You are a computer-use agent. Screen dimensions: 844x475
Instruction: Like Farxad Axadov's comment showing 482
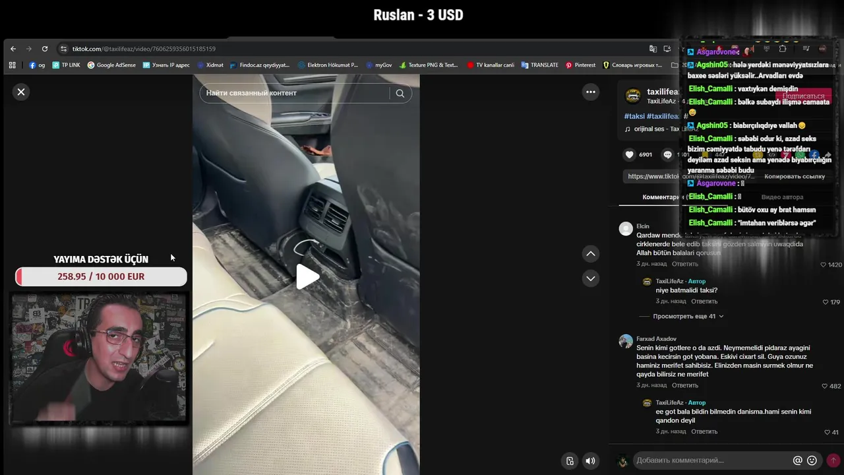pyautogui.click(x=825, y=386)
